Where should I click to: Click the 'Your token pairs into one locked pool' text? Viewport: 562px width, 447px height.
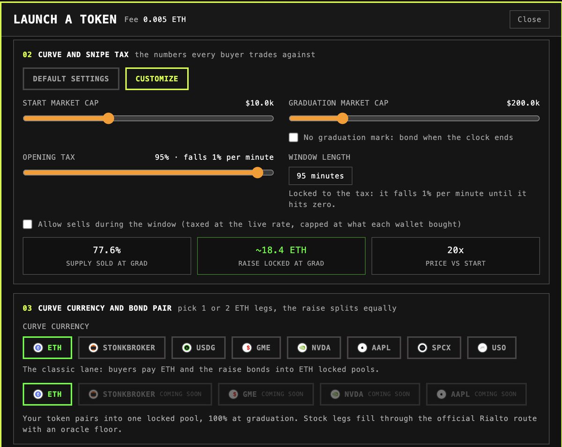point(280,424)
